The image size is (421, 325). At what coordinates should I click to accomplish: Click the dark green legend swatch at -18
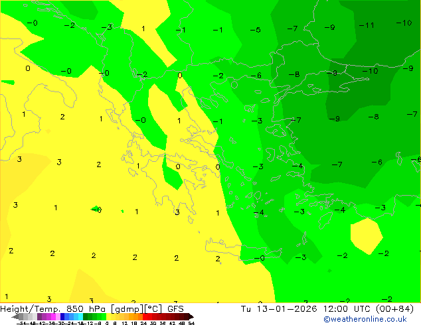(86, 316)
